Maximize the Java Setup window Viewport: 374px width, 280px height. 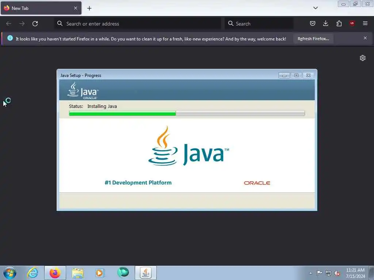click(x=296, y=75)
